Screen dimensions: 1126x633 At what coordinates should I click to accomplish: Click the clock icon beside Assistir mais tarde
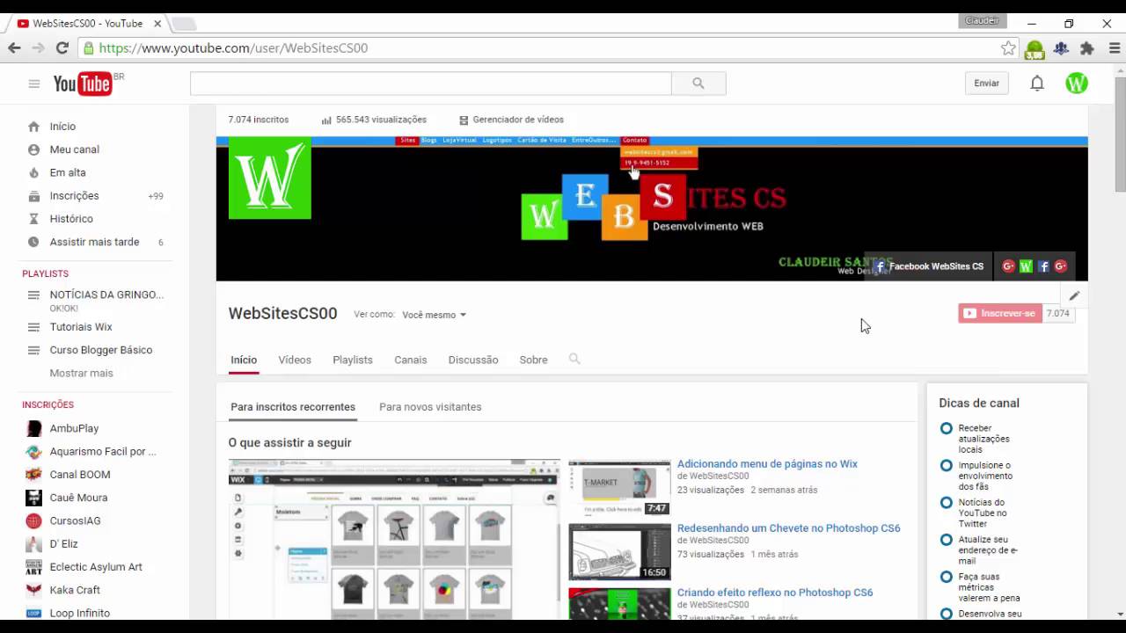33,242
